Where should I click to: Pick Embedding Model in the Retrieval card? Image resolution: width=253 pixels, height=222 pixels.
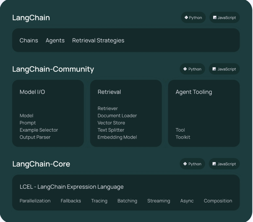(x=117, y=137)
